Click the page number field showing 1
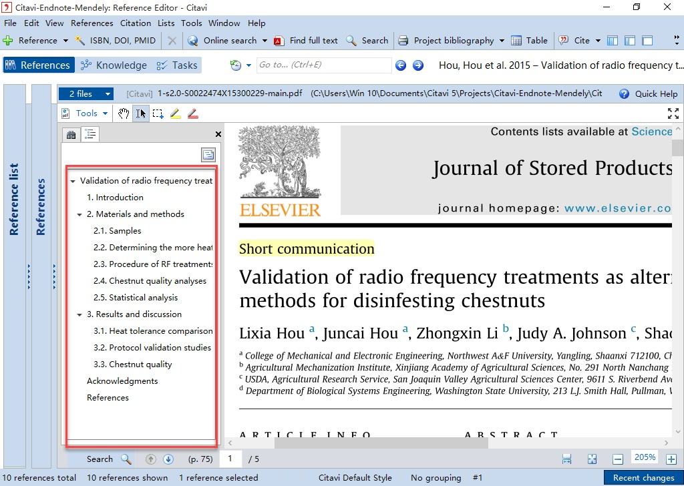 pos(230,459)
